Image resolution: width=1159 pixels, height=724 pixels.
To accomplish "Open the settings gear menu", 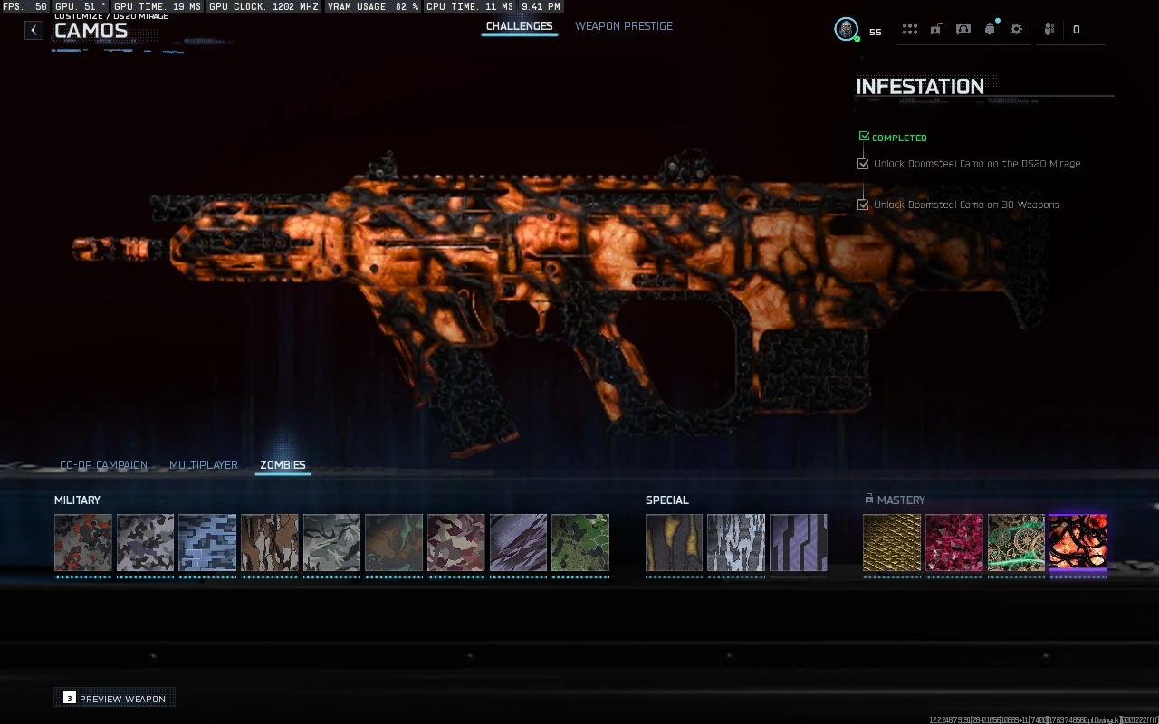I will click(x=1016, y=29).
